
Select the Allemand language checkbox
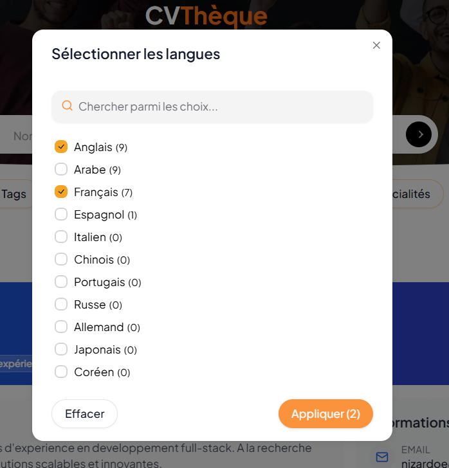pos(61,327)
